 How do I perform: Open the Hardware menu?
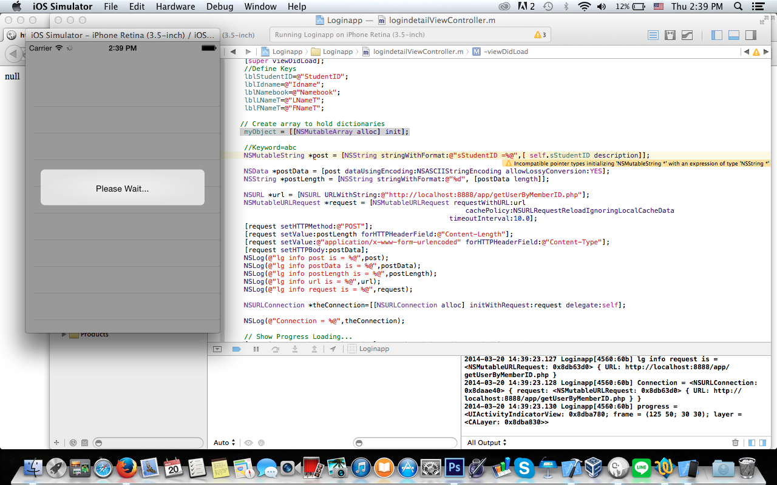tap(176, 7)
